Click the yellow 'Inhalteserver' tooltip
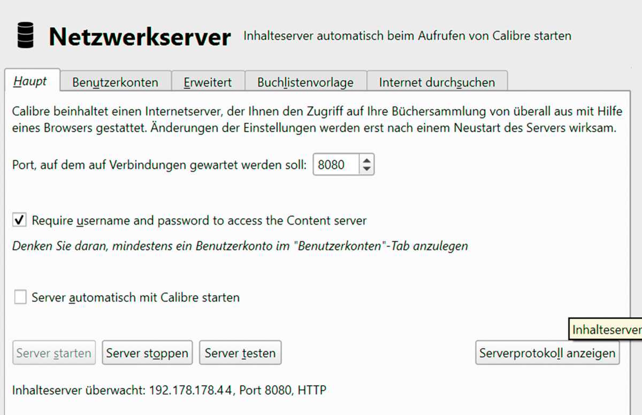The height and width of the screenshot is (415, 642). 606,330
